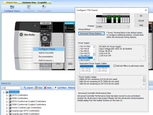Open the Power supplies toolbar icon
The image size is (153, 115).
(44, 7)
